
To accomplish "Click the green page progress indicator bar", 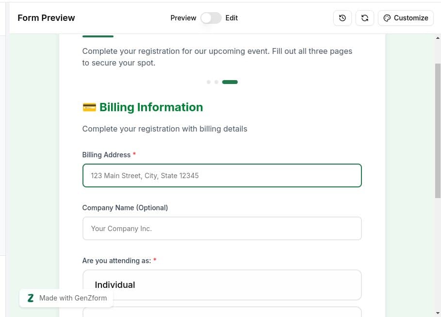I will (x=229, y=82).
